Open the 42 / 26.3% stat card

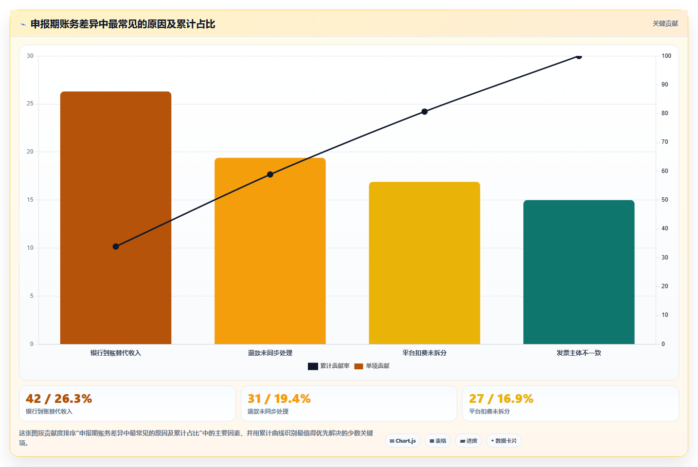click(127, 403)
